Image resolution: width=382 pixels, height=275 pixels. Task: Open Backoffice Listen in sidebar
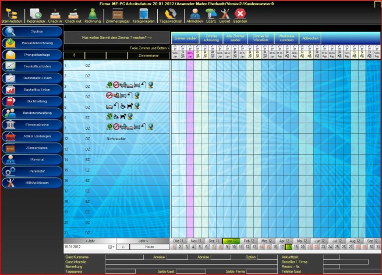pyautogui.click(x=32, y=90)
